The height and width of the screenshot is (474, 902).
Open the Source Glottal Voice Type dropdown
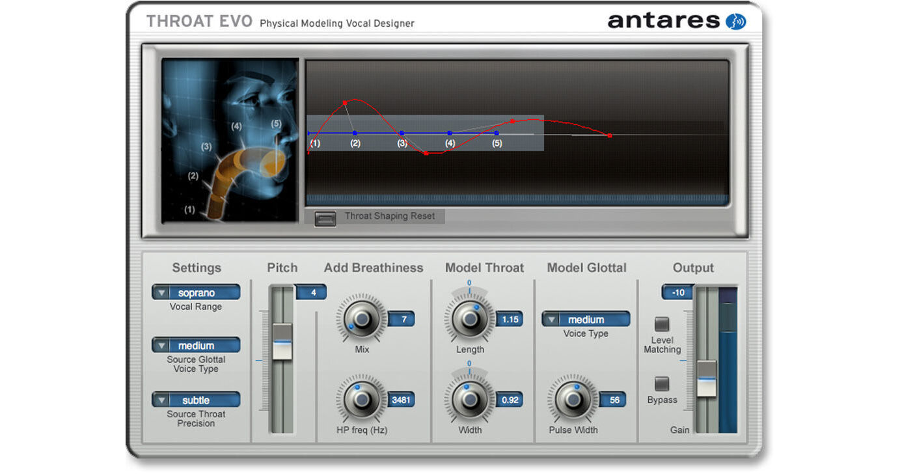click(196, 345)
